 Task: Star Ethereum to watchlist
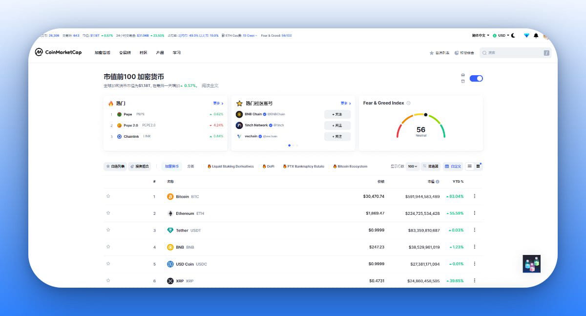pyautogui.click(x=108, y=213)
